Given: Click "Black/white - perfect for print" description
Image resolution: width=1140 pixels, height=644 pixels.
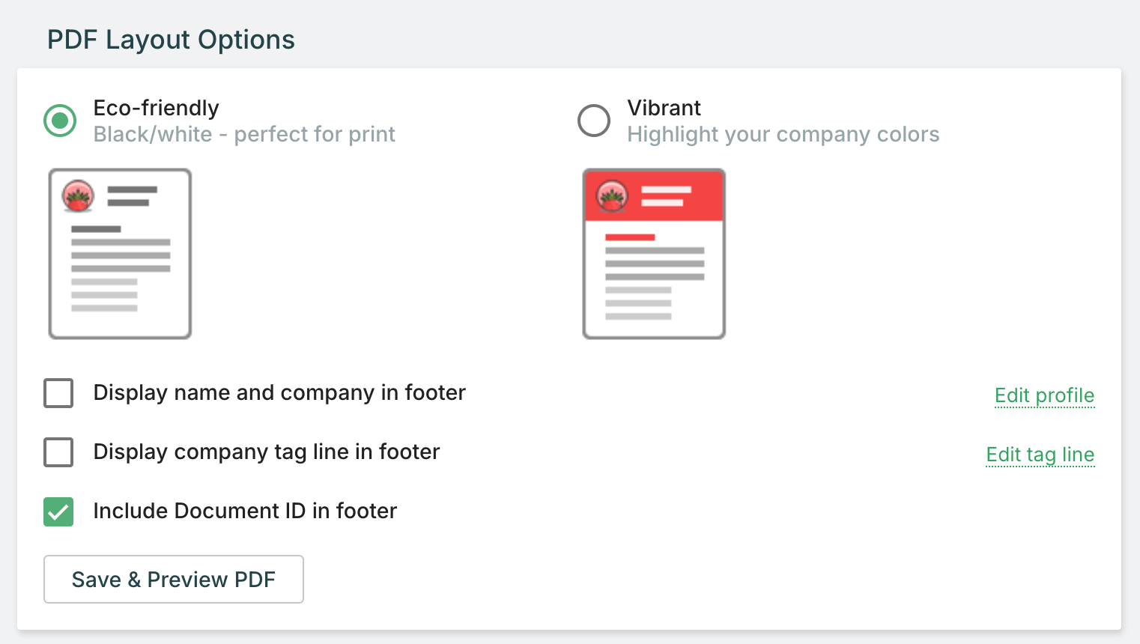Looking at the screenshot, I should [244, 135].
